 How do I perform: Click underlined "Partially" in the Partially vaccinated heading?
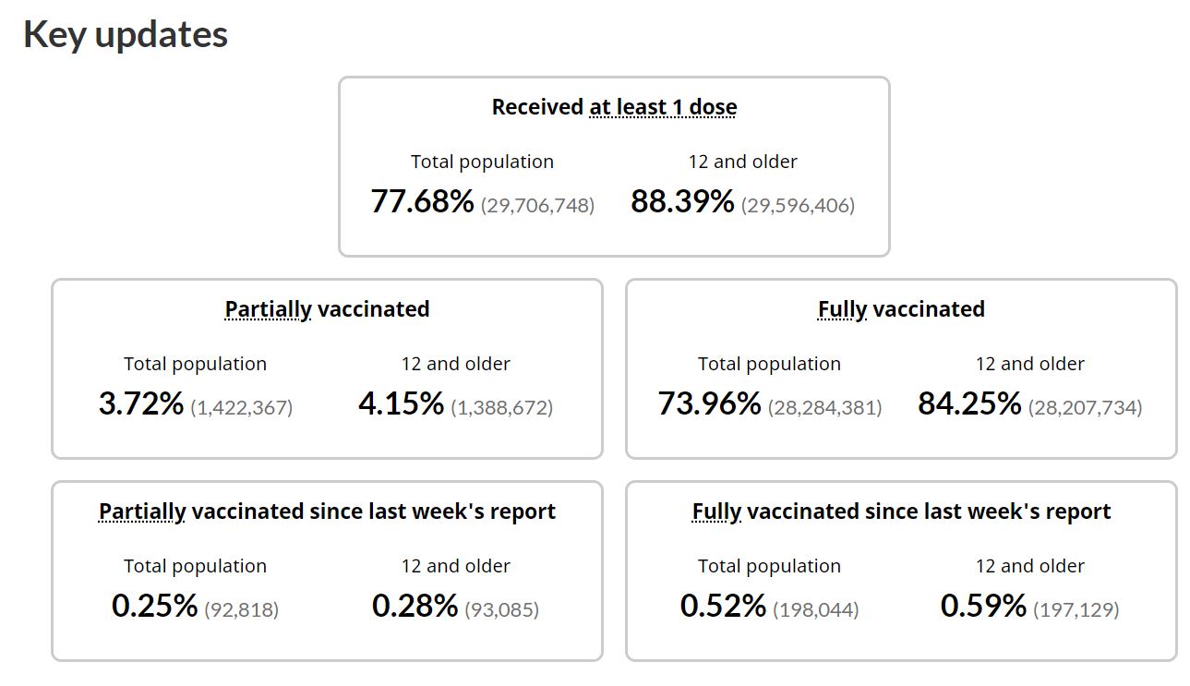(268, 309)
